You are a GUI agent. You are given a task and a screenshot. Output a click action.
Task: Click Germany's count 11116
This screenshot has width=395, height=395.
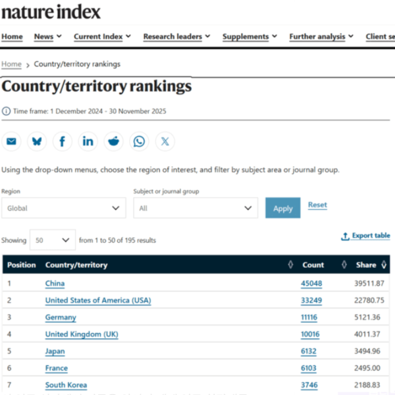click(x=309, y=317)
